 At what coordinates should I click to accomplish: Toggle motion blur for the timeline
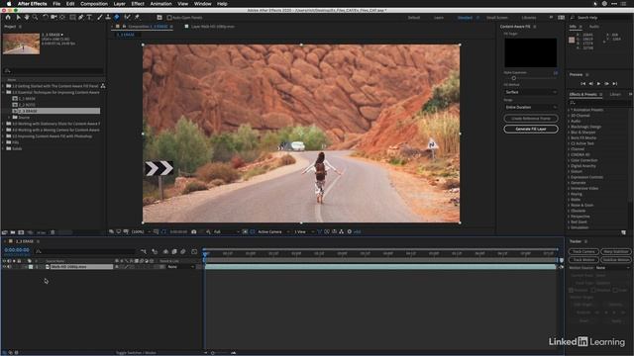coord(183,251)
